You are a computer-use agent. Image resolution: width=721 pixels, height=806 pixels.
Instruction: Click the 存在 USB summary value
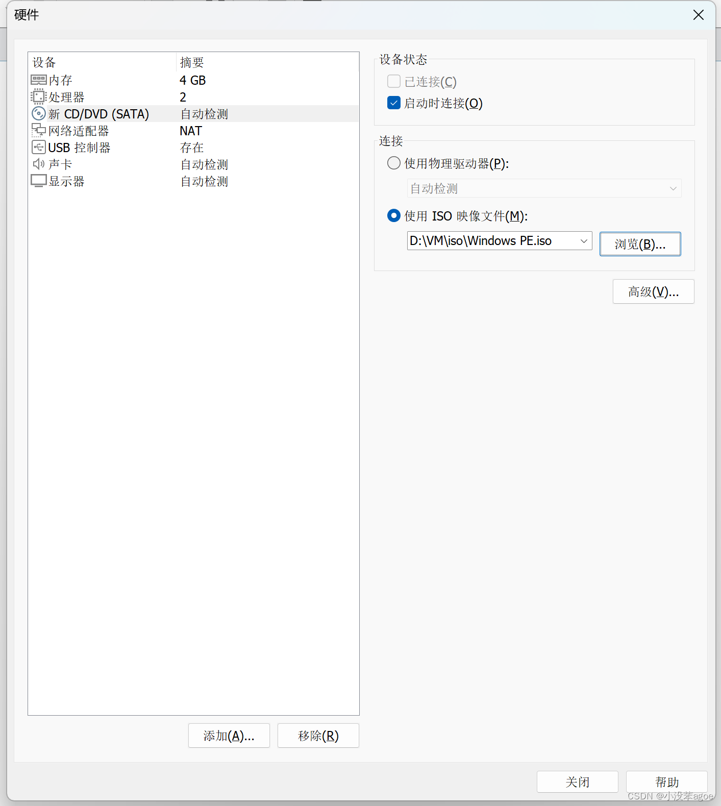[192, 148]
